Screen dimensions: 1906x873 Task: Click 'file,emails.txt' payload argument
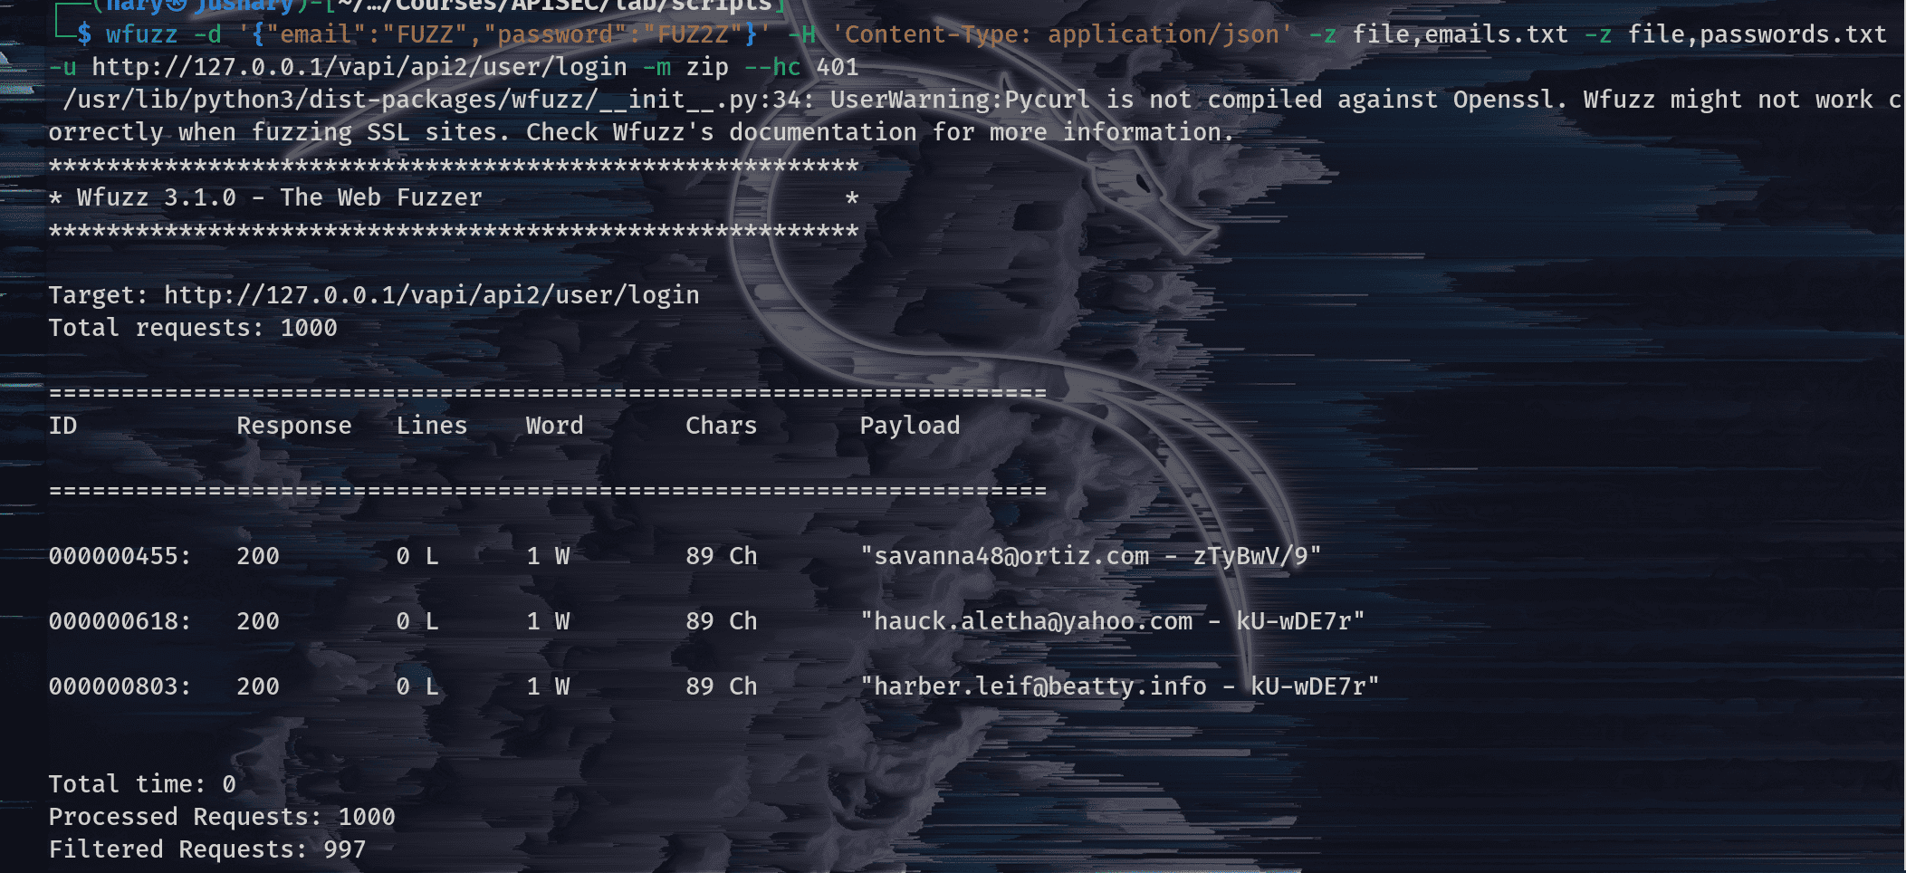[1460, 34]
